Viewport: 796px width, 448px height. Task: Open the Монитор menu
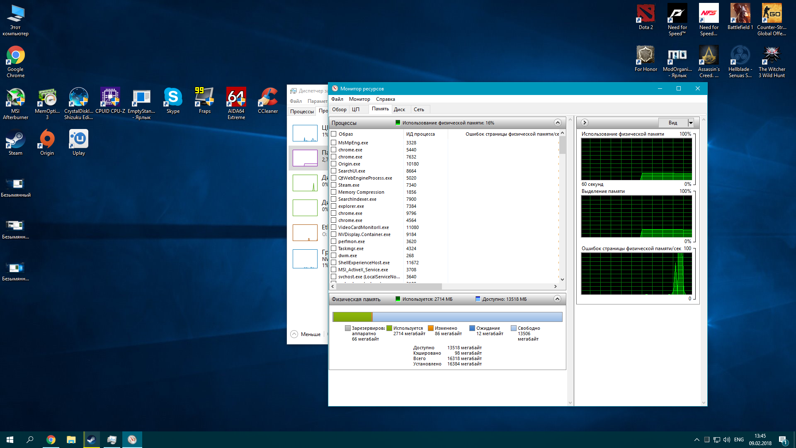[359, 99]
